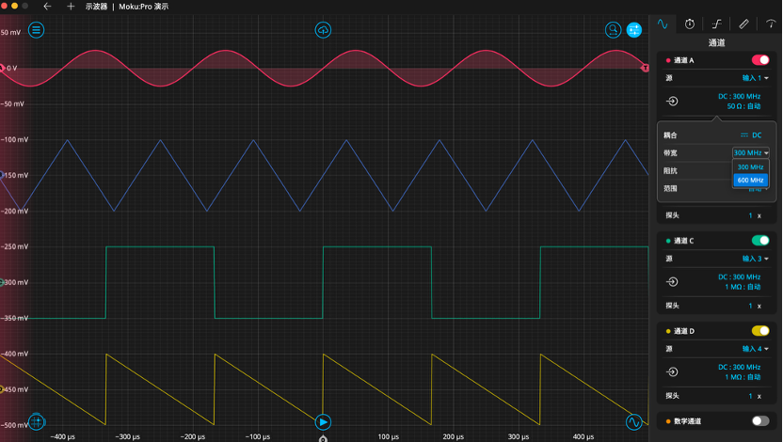Click the back arrow in title bar

(x=48, y=7)
